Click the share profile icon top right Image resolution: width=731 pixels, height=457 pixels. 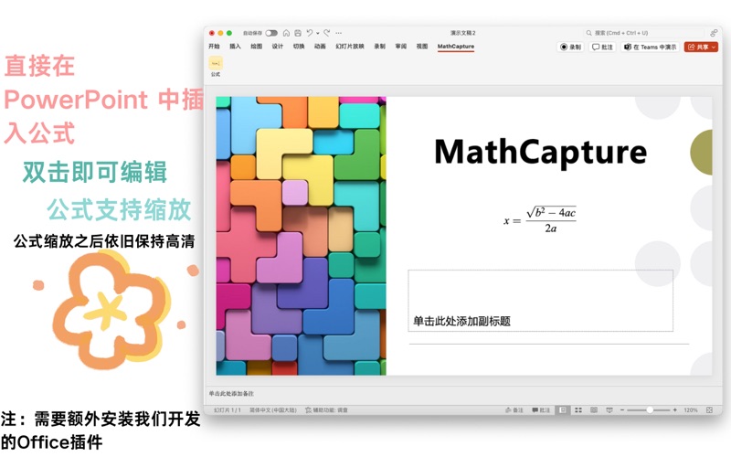click(x=713, y=33)
